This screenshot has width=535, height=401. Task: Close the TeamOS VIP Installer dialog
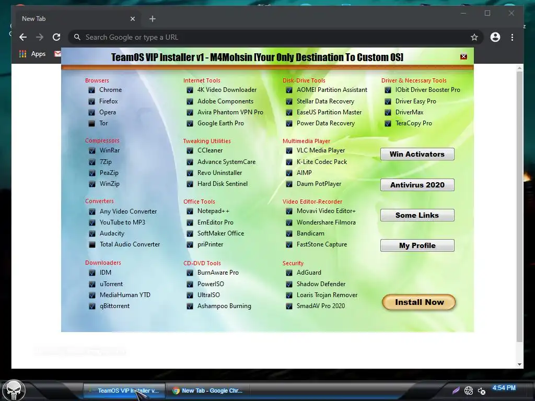coord(463,56)
